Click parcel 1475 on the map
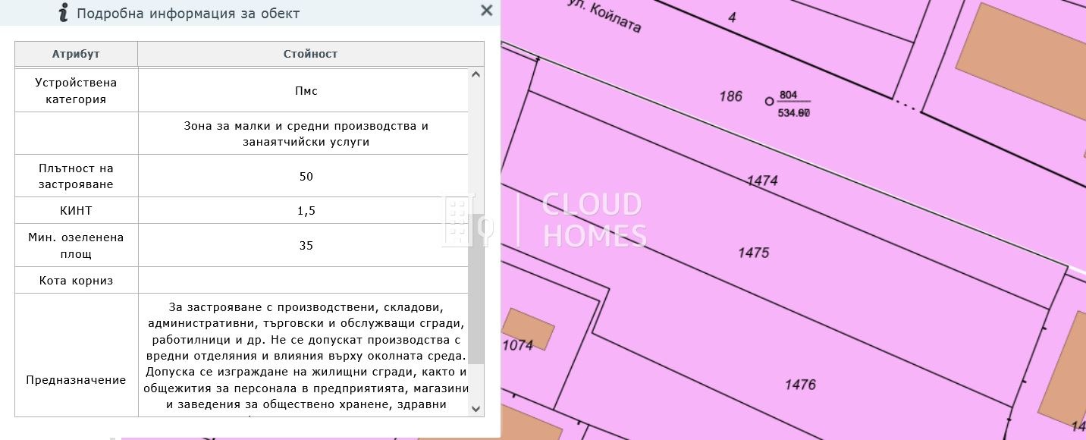Image resolution: width=1086 pixels, height=440 pixels. click(x=754, y=253)
